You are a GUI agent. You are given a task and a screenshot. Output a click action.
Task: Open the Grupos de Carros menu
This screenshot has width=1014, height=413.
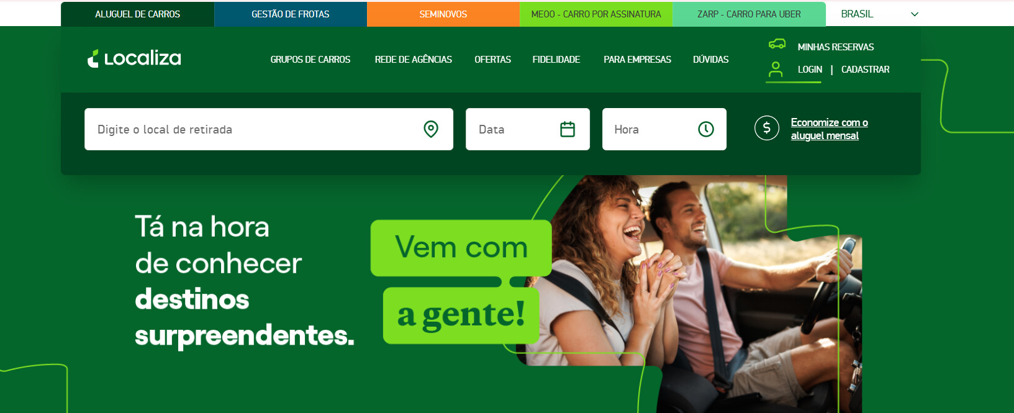pos(310,60)
